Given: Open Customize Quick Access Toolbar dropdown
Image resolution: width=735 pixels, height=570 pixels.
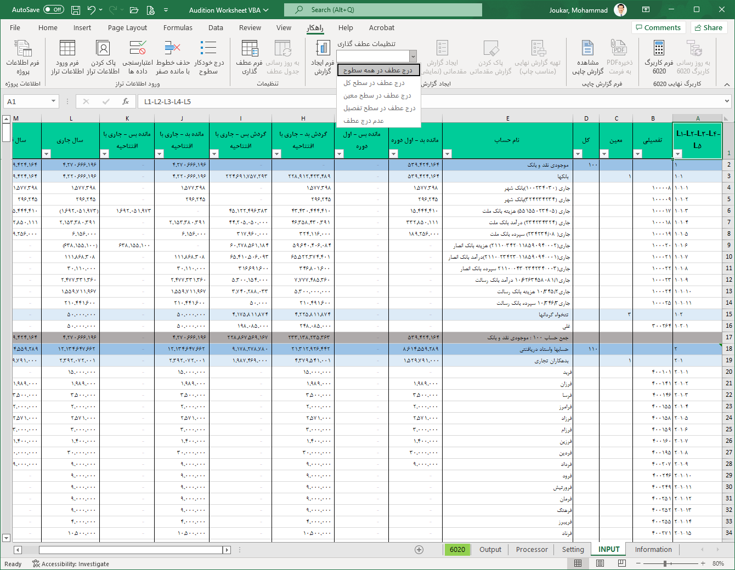Looking at the screenshot, I should pos(166,10).
